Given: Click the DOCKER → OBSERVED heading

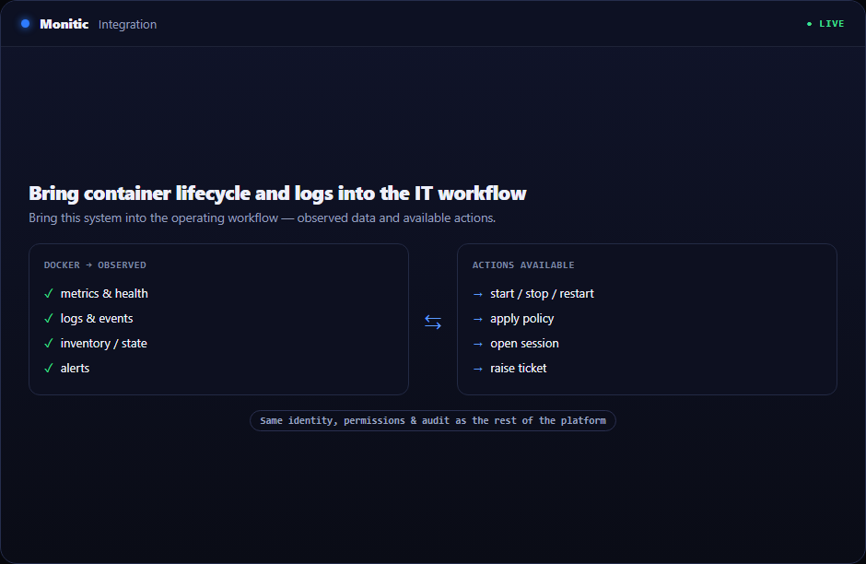Looking at the screenshot, I should coord(95,265).
